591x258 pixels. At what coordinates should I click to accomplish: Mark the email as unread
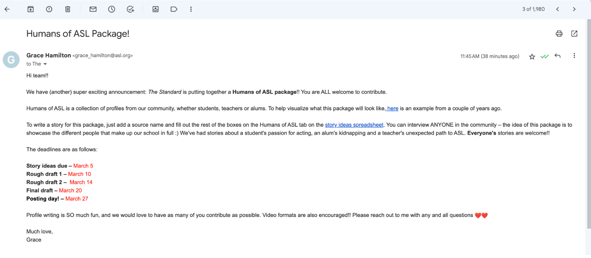(x=93, y=9)
